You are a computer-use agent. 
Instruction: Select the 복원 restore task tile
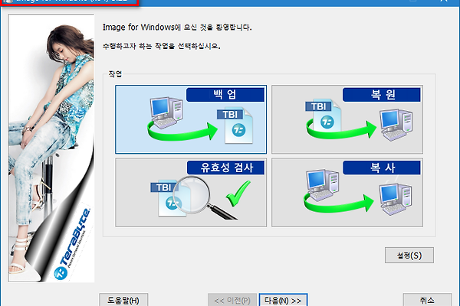tap(347, 119)
